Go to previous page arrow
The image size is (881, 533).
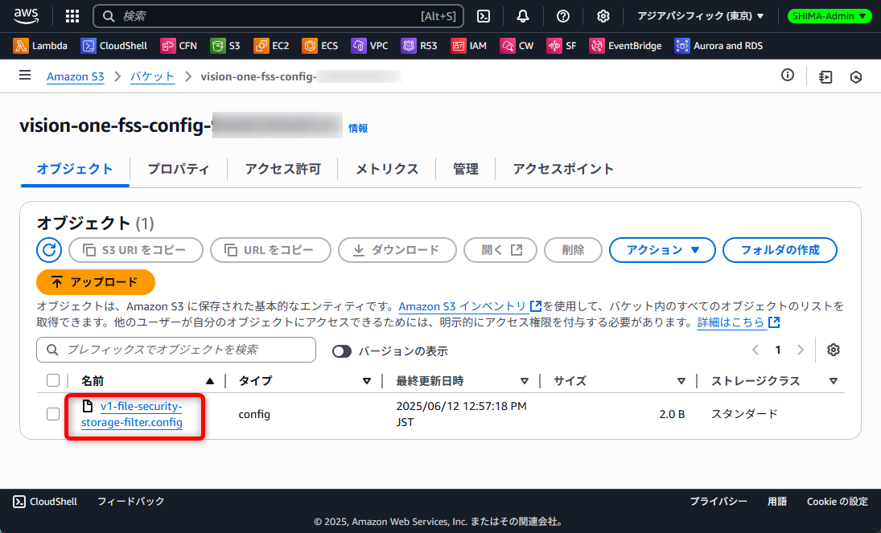[x=755, y=350]
